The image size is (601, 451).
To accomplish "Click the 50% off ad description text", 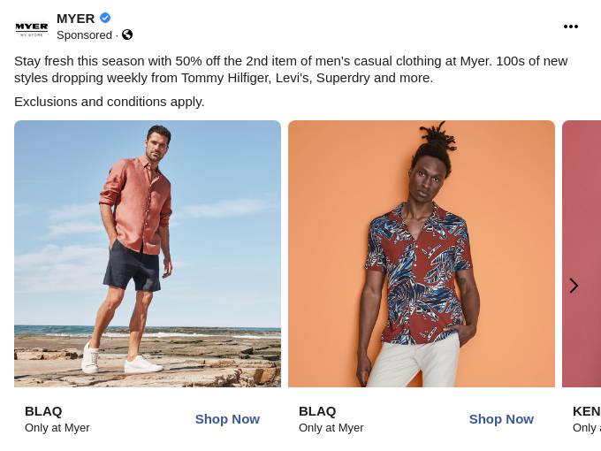I will pyautogui.click(x=291, y=69).
